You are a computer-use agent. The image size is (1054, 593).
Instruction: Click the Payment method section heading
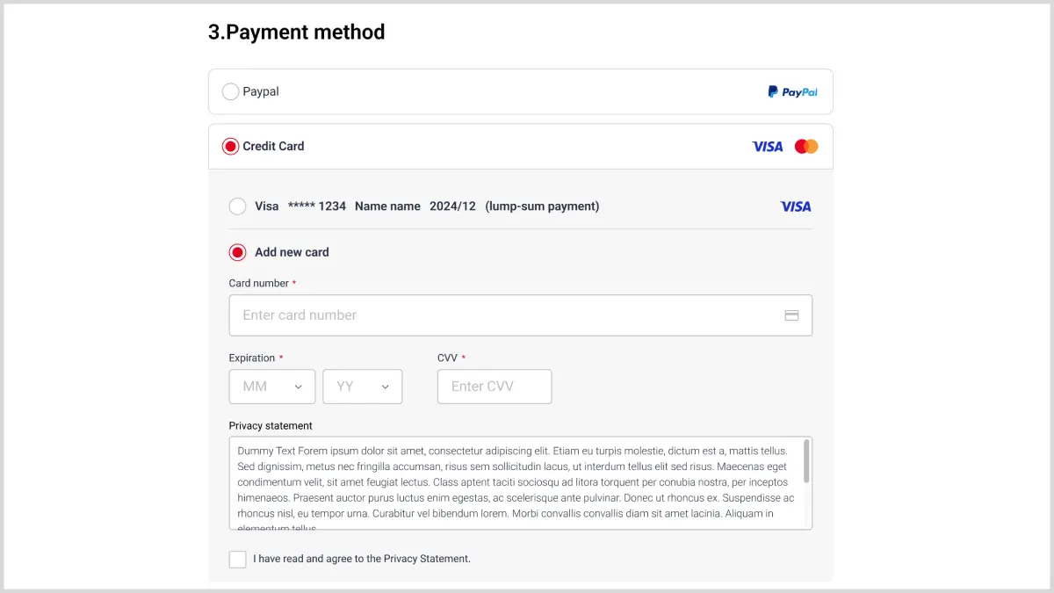click(296, 32)
